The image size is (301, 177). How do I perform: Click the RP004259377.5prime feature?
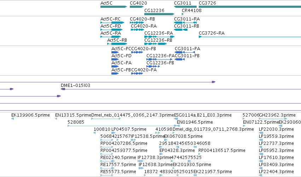tap(107, 154)
